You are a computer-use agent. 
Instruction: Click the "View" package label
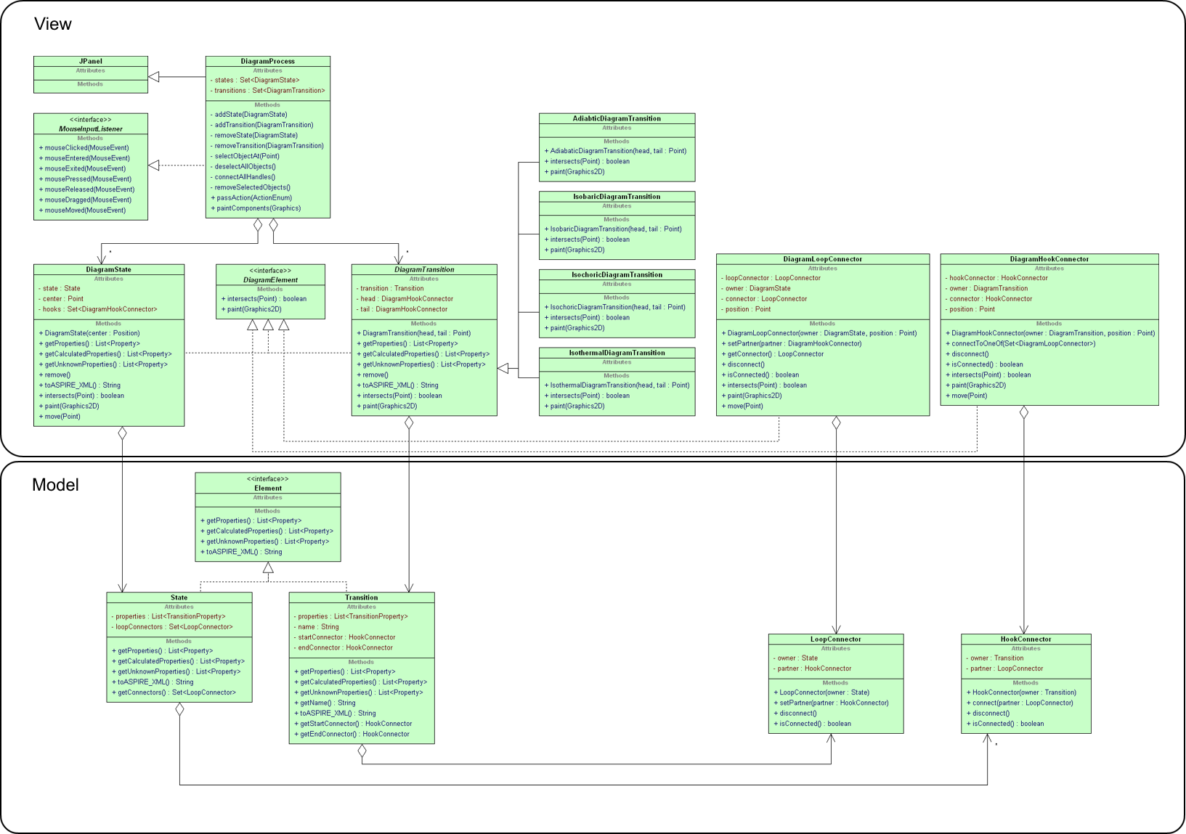[53, 24]
